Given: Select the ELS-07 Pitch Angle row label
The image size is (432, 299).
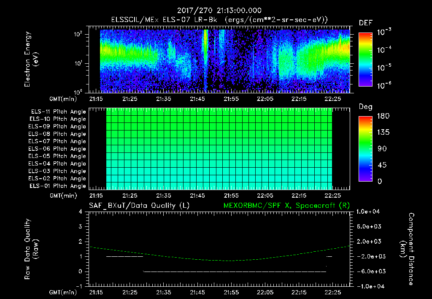Looking at the screenshot, I should pos(57,141).
